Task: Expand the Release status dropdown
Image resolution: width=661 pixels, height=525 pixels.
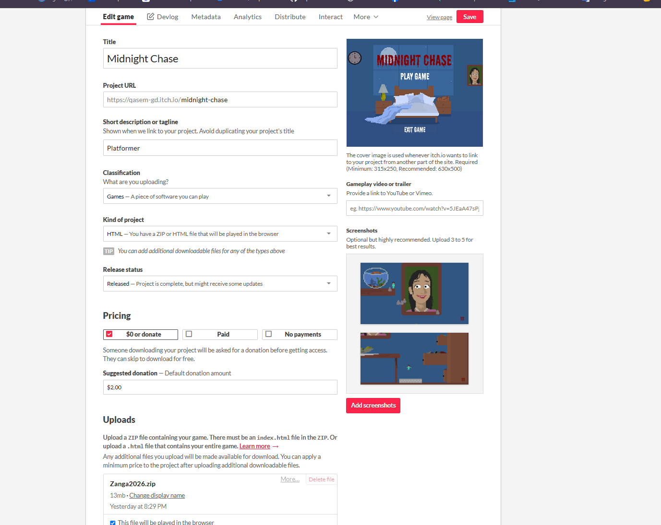Action: [220, 284]
